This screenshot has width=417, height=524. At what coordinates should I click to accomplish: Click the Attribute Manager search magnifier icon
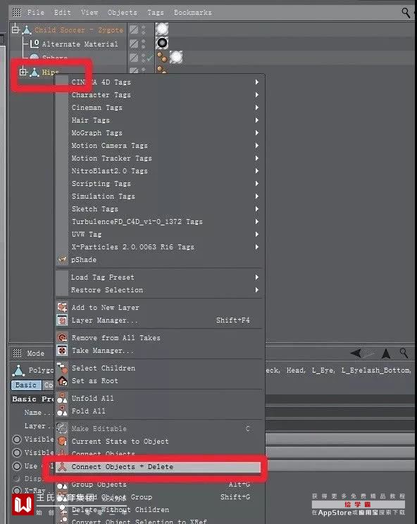tap(404, 353)
